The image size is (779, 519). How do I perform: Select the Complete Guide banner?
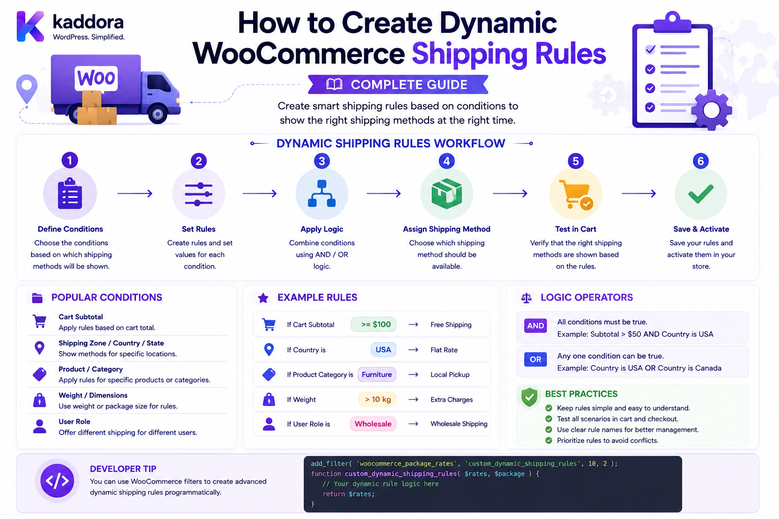pyautogui.click(x=398, y=85)
